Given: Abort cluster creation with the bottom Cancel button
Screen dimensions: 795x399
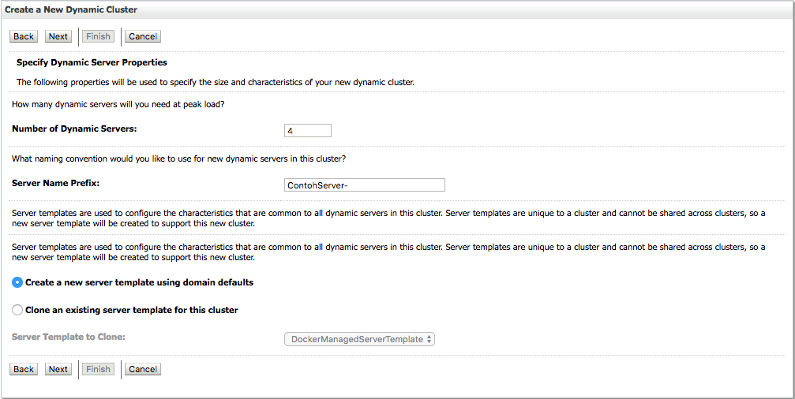Looking at the screenshot, I should (x=143, y=369).
